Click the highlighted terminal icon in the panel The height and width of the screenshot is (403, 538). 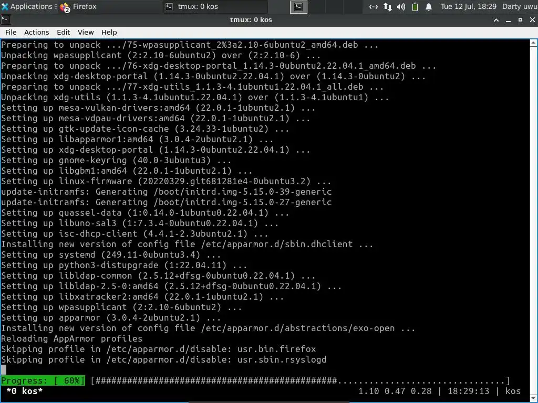(298, 6)
